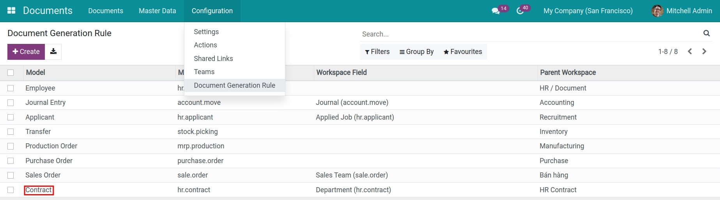
Task: Click the download export icon button
Action: tap(53, 52)
